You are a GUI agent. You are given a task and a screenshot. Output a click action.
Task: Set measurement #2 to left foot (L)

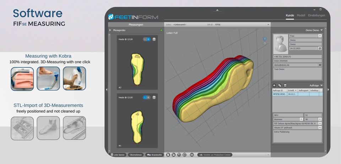[x=145, y=39]
